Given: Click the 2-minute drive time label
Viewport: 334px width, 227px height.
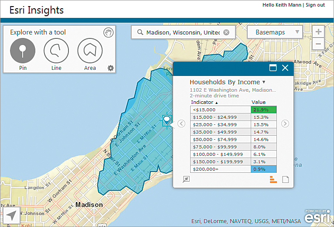Looking at the screenshot, I should pyautogui.click(x=214, y=96).
